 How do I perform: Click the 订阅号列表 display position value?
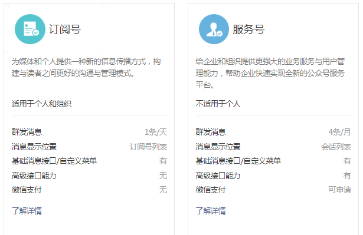[x=148, y=147]
